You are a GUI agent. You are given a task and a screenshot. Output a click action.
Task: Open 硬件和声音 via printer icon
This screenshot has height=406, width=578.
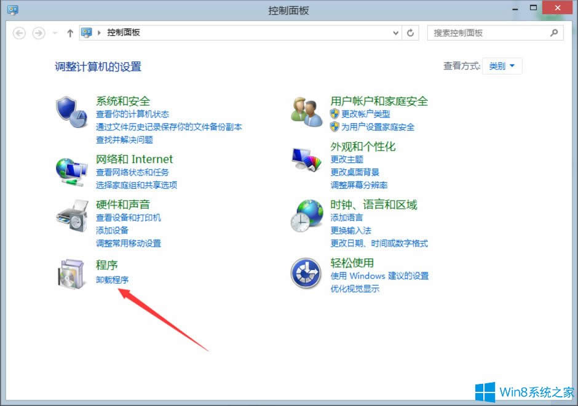coord(70,215)
